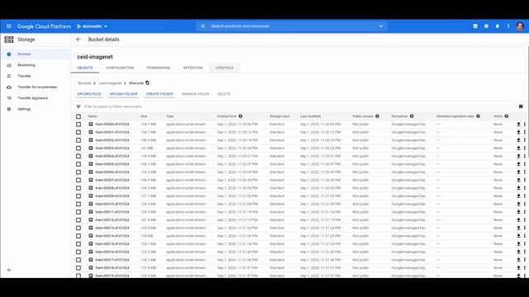Screen dimensions: 529x297
Task: Switch to the Lifecycle tab
Action: (224, 68)
